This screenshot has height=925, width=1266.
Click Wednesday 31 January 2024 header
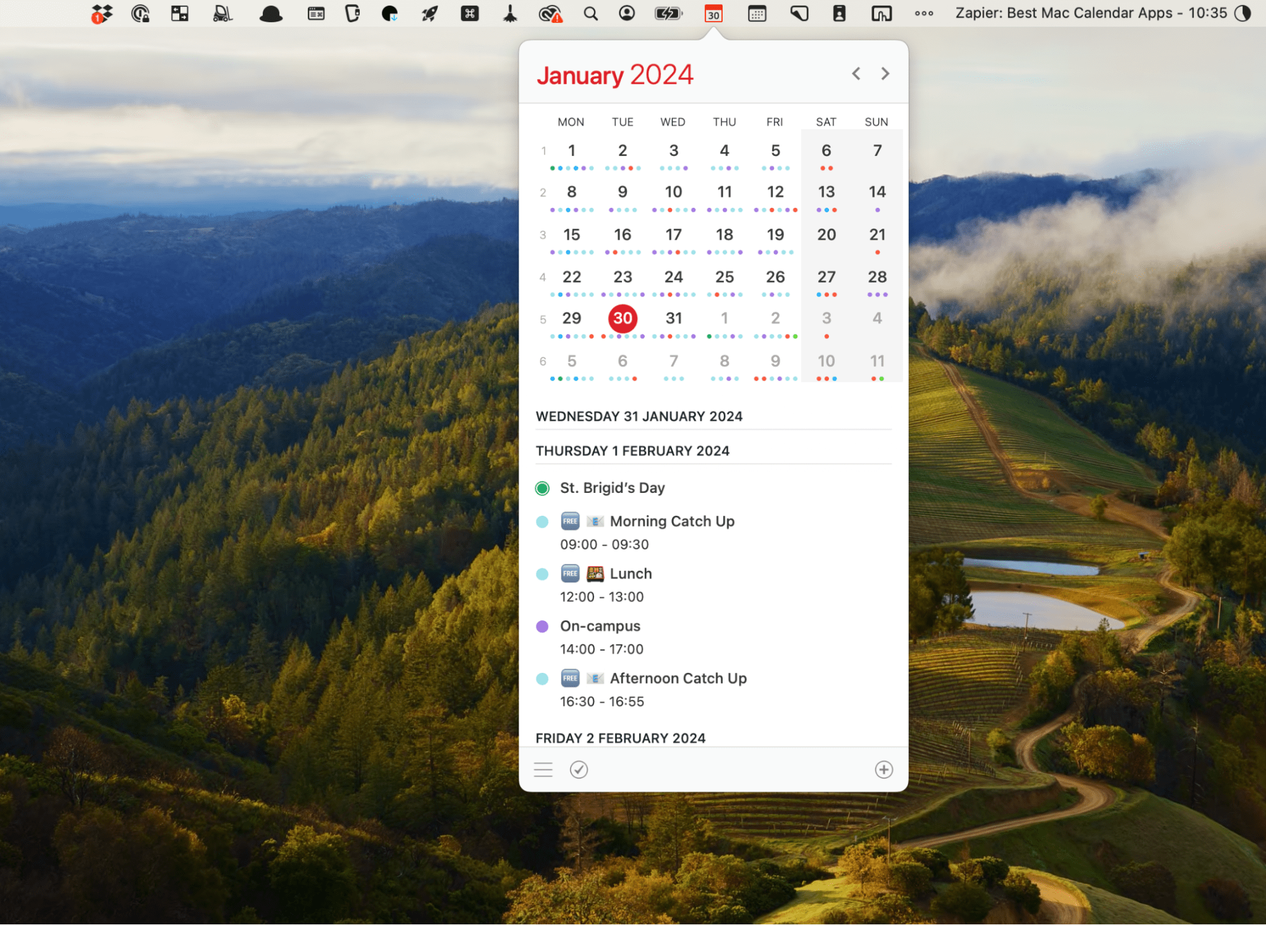[x=638, y=416]
